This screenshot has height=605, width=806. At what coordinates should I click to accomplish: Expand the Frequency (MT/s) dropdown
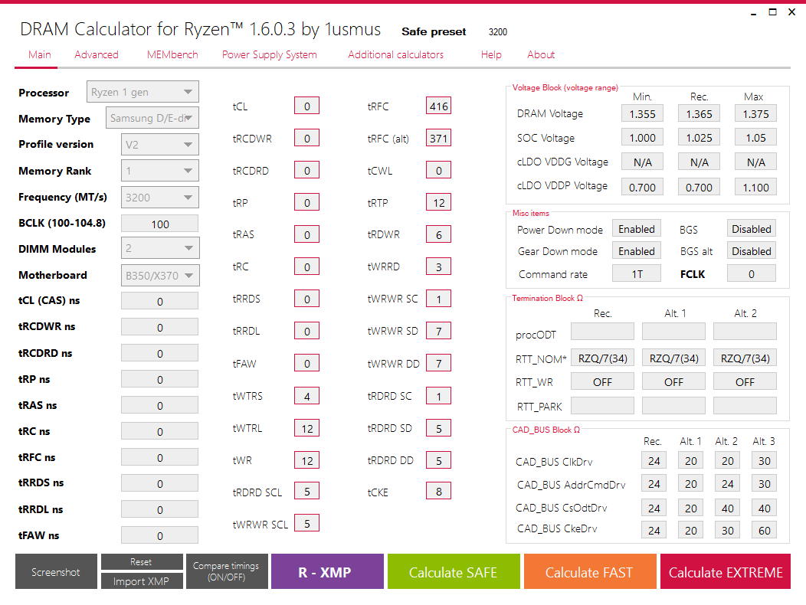tap(160, 198)
